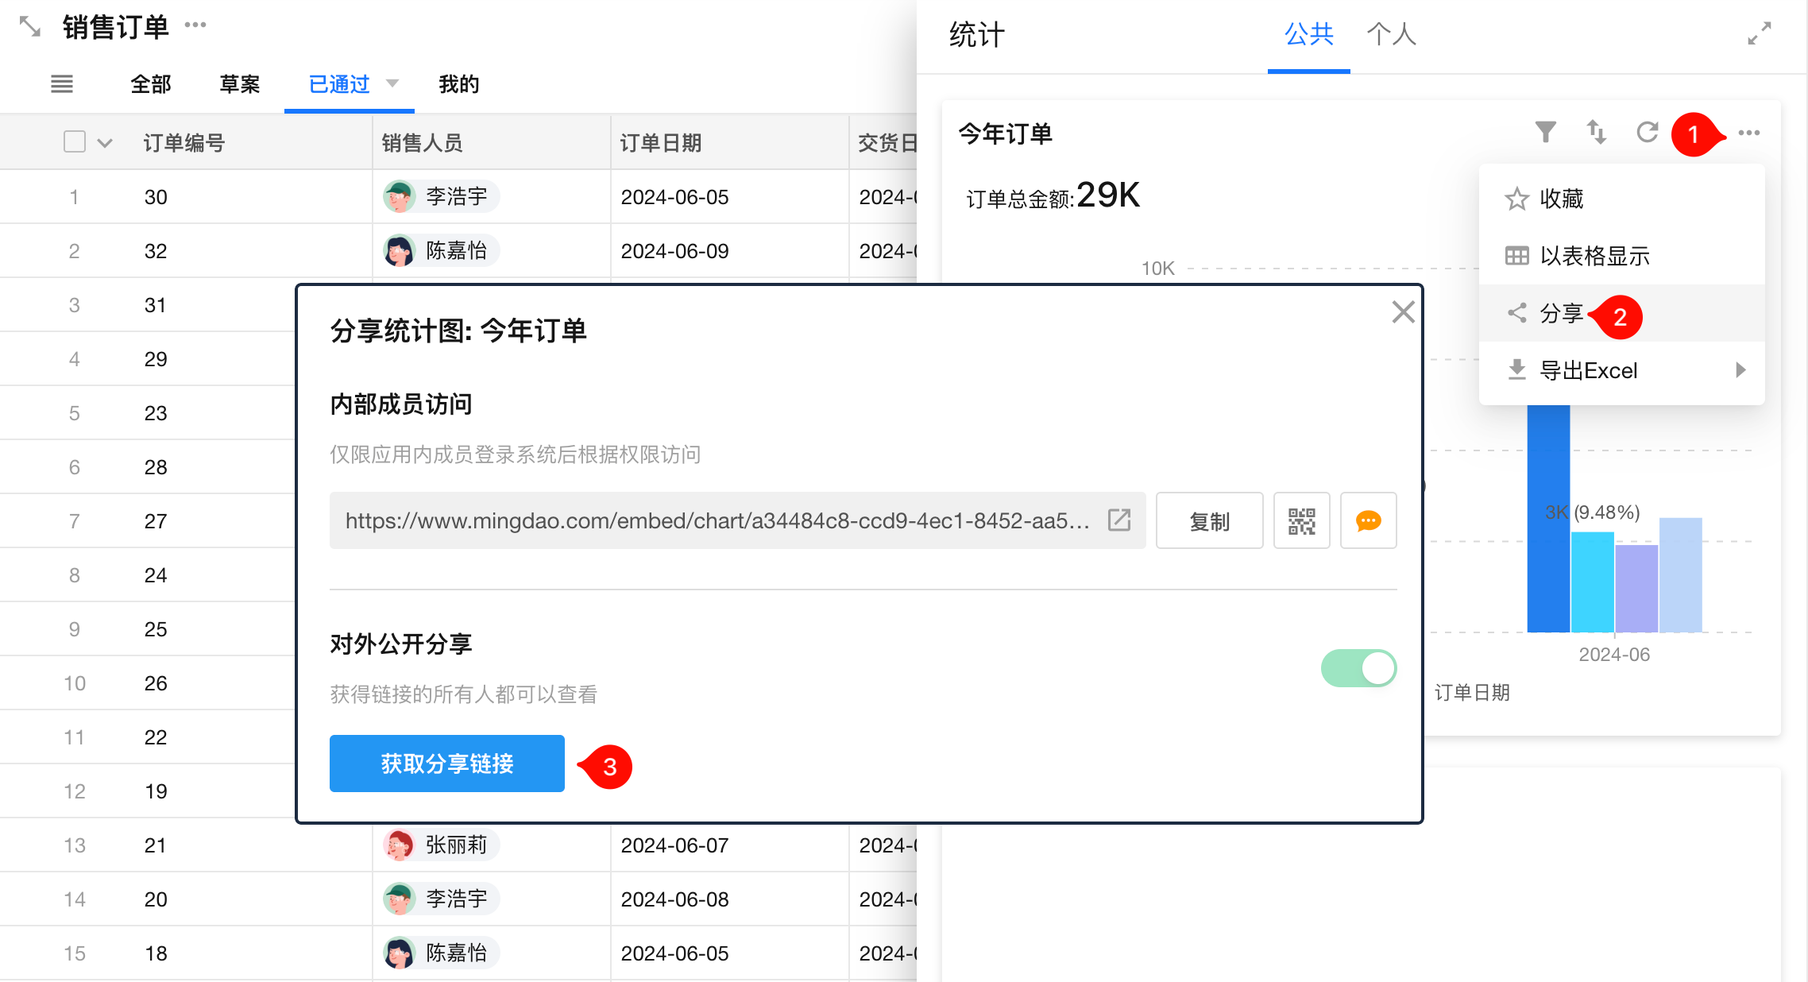Click the hamburger view list icon

click(x=62, y=83)
